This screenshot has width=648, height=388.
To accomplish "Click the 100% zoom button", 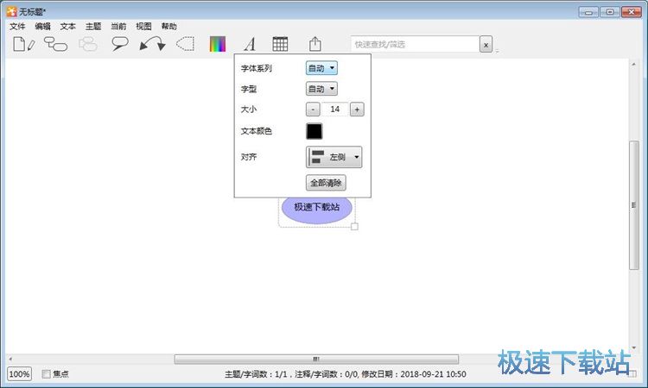I will coord(19,374).
